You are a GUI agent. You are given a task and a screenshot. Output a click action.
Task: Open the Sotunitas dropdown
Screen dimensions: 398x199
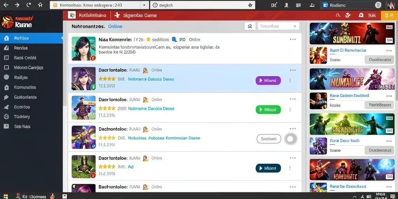[278, 26]
